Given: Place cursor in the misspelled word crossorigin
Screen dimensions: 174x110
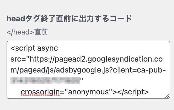Looking at the screenshot, I should point(40,92).
